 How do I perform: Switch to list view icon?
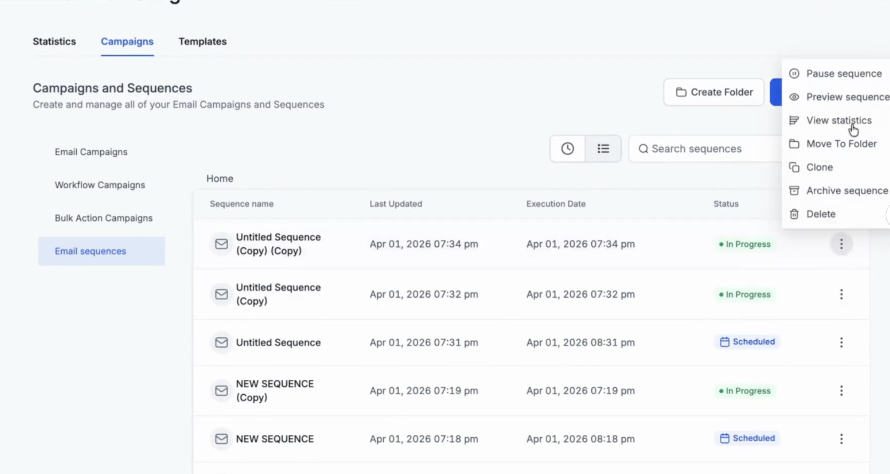point(603,149)
